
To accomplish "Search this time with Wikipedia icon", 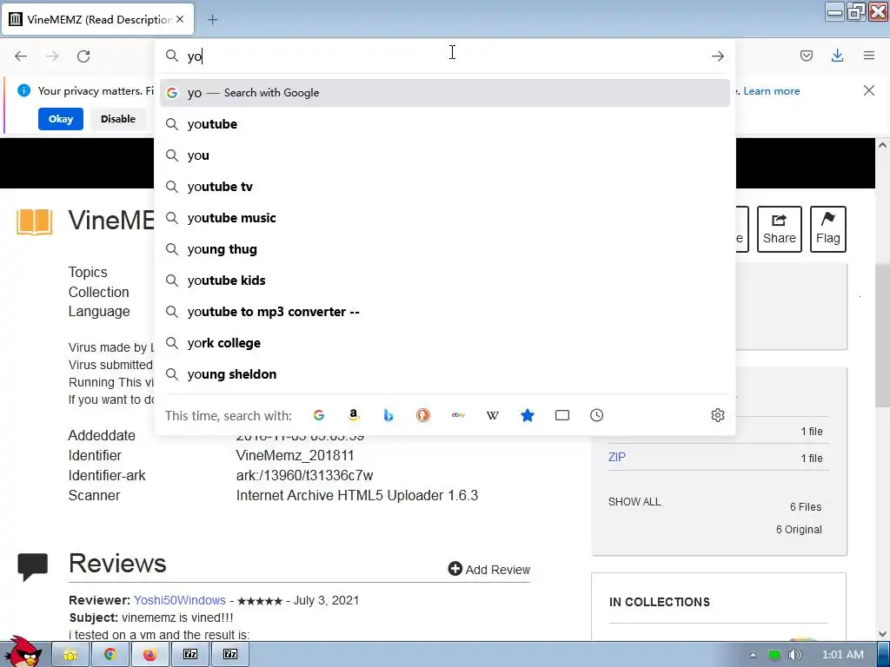I will click(x=493, y=415).
